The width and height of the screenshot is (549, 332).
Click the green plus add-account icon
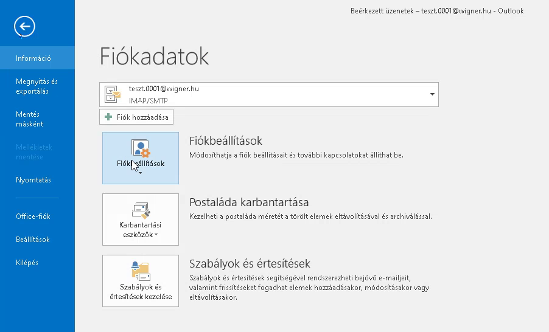coord(108,117)
